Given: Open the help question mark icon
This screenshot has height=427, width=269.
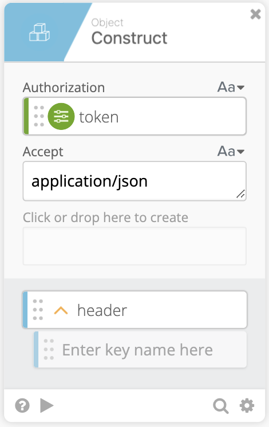Looking at the screenshot, I should (x=22, y=406).
